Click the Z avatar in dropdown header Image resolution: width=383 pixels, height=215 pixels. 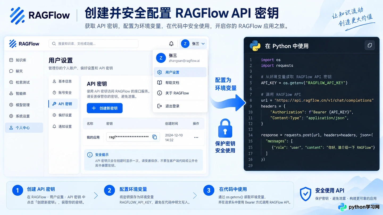(x=161, y=58)
